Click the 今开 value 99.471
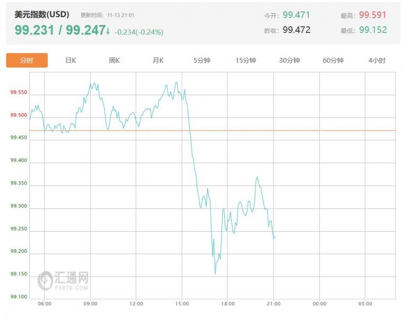The height and width of the screenshot is (319, 409). 296,15
